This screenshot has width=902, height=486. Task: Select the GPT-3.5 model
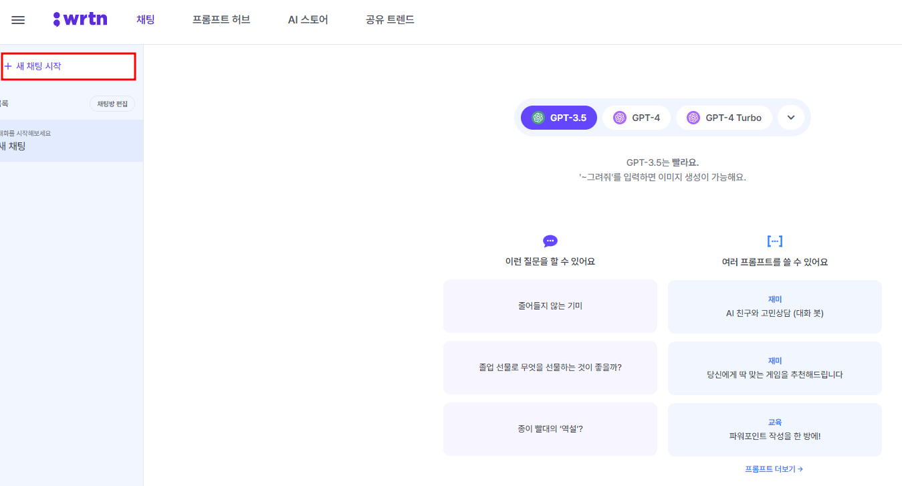click(559, 118)
